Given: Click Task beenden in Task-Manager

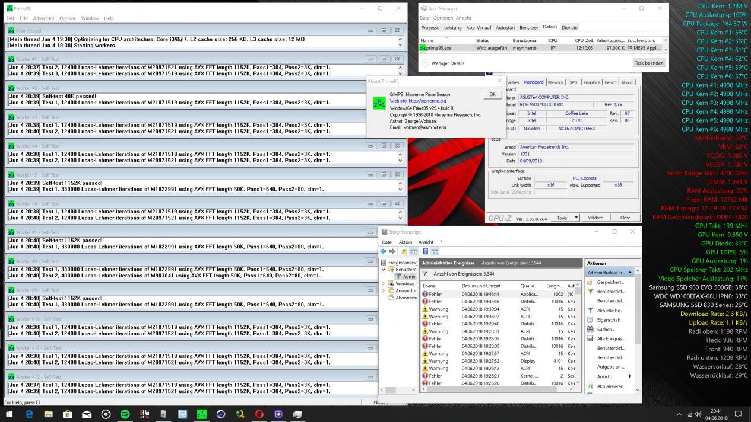Looking at the screenshot, I should pyautogui.click(x=649, y=63).
